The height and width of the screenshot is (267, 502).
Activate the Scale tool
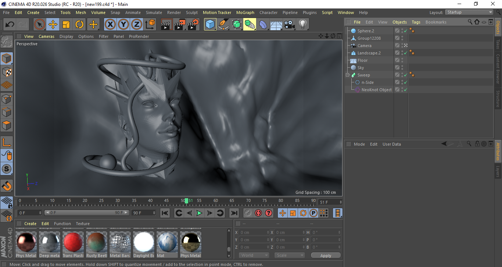tap(66, 25)
